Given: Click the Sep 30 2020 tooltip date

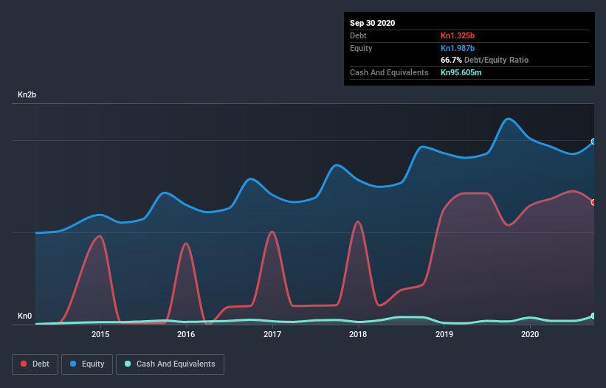Looking at the screenshot, I should point(373,23).
